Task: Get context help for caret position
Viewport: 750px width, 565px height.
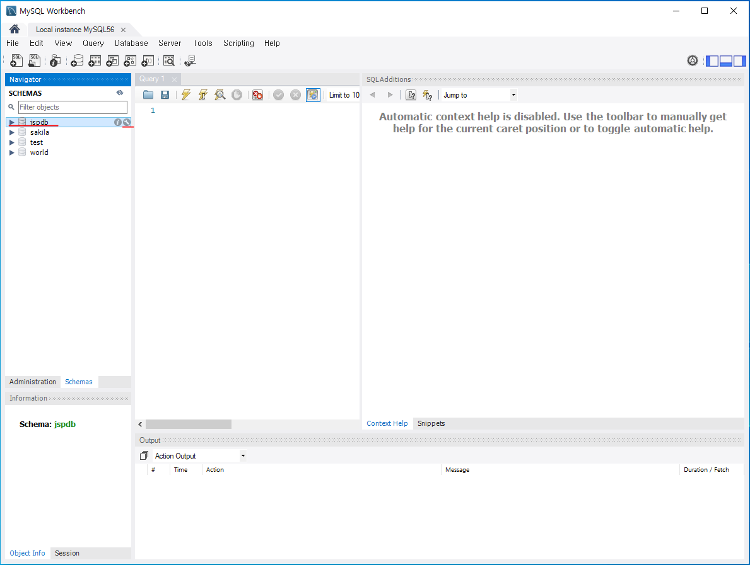Action: click(411, 95)
